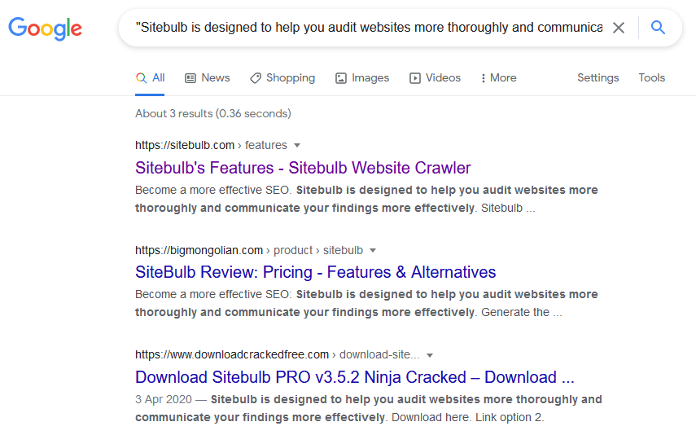The width and height of the screenshot is (696, 435).
Task: Click the Videos tab play icon
Action: (x=414, y=78)
